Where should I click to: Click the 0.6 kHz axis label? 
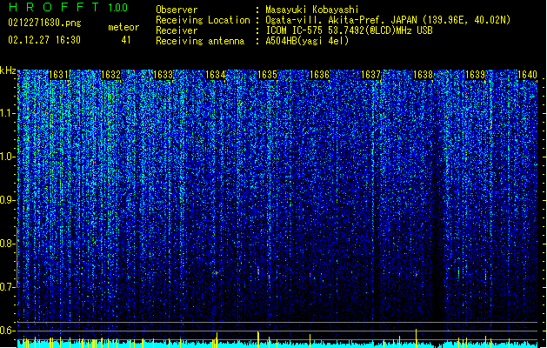(x=8, y=331)
